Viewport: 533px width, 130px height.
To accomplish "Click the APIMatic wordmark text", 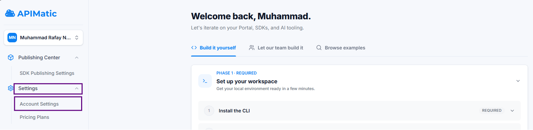I will pos(37,14).
